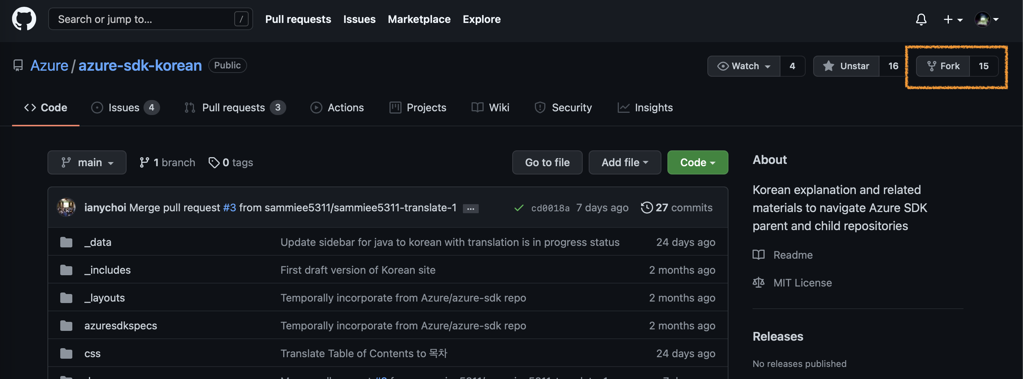Image resolution: width=1023 pixels, height=379 pixels.
Task: Expand the commit message ellipsis
Action: coord(470,209)
